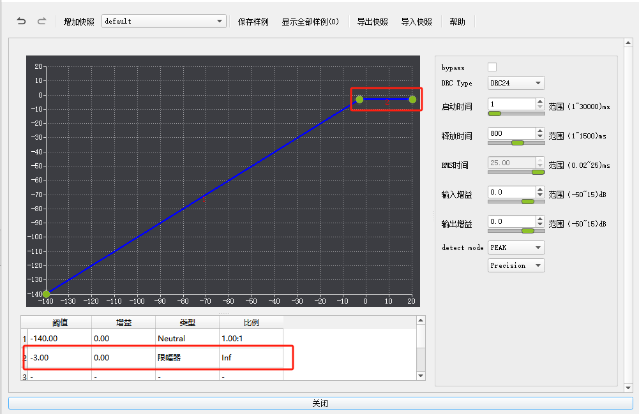The height and width of the screenshot is (414, 639).
Task: Click the table scrollbar down arrow
Action: [x=421, y=376]
